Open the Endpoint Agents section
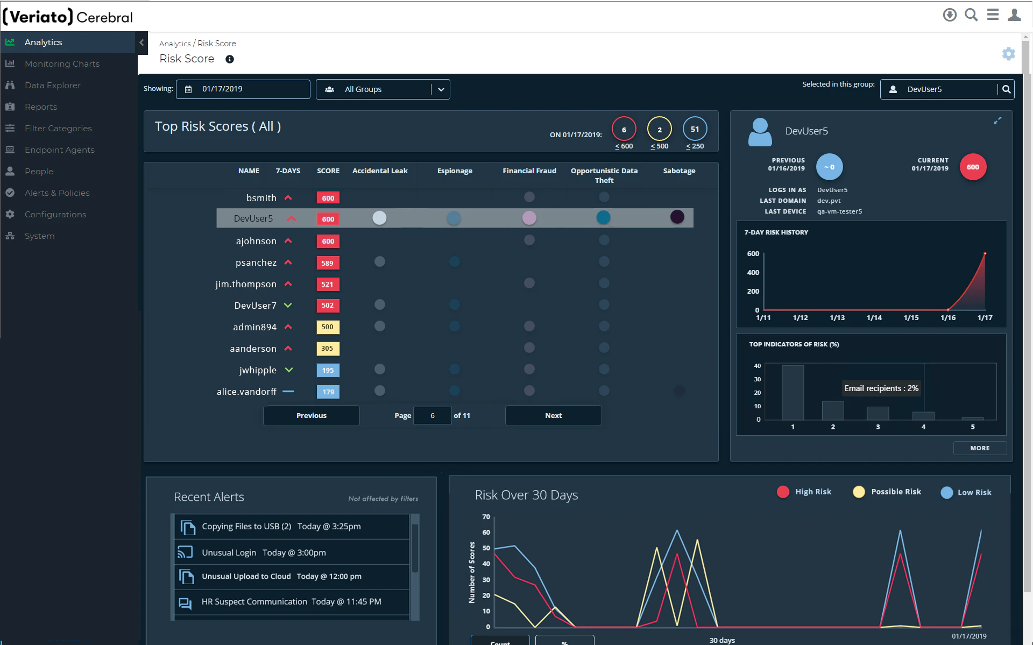The width and height of the screenshot is (1033, 645). coord(60,150)
